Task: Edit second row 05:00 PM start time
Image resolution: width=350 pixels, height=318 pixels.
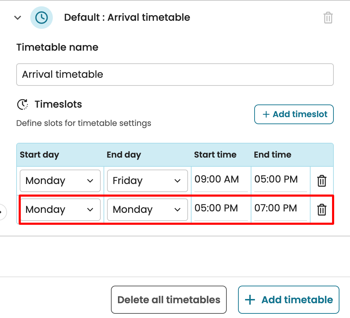Action: (x=221, y=208)
